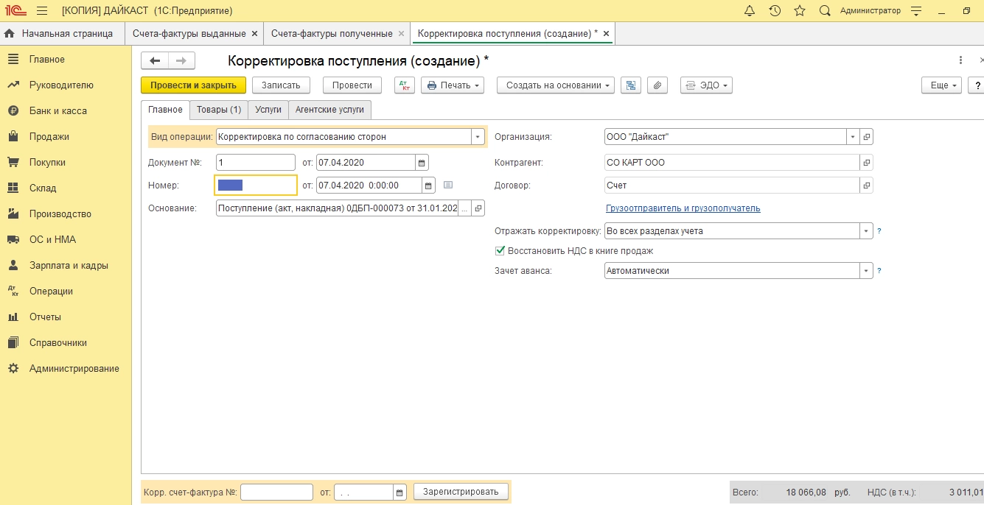Open service settings icon next to Администратор
This screenshot has width=984, height=505.
point(916,11)
